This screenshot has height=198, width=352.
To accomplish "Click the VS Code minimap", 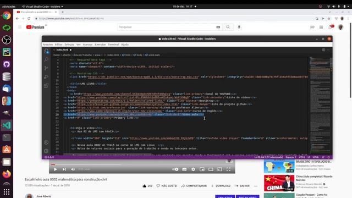I will point(320,106).
